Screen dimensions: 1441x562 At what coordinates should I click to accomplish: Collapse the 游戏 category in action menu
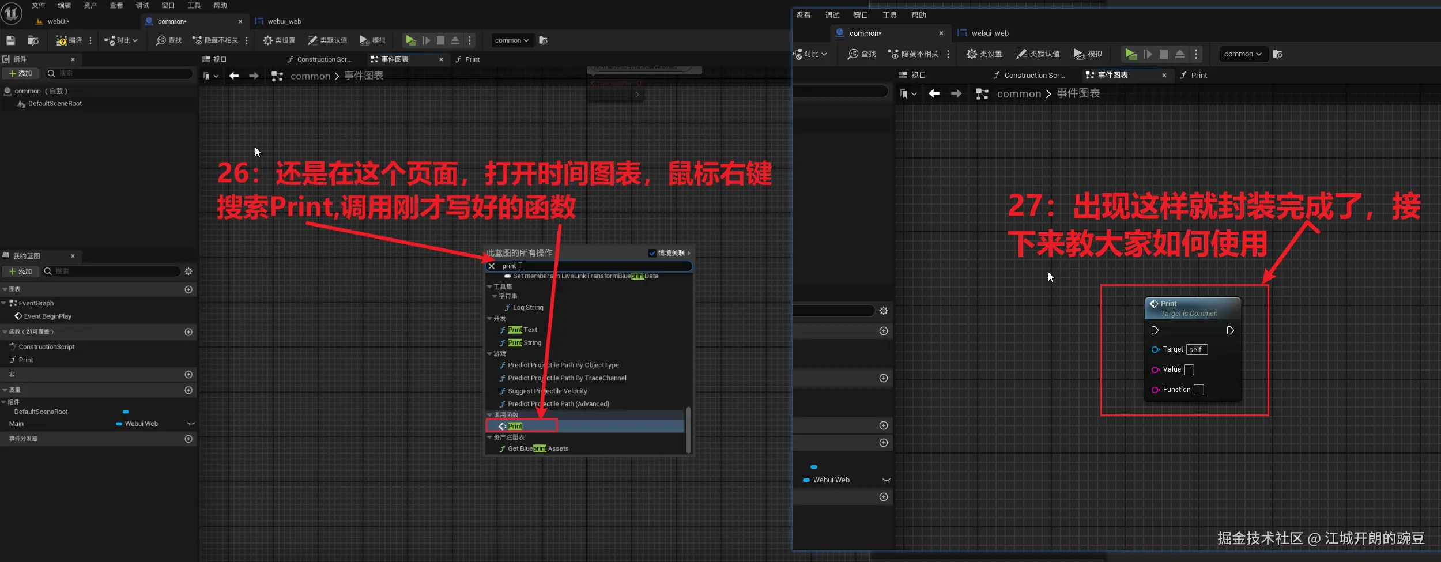(489, 354)
